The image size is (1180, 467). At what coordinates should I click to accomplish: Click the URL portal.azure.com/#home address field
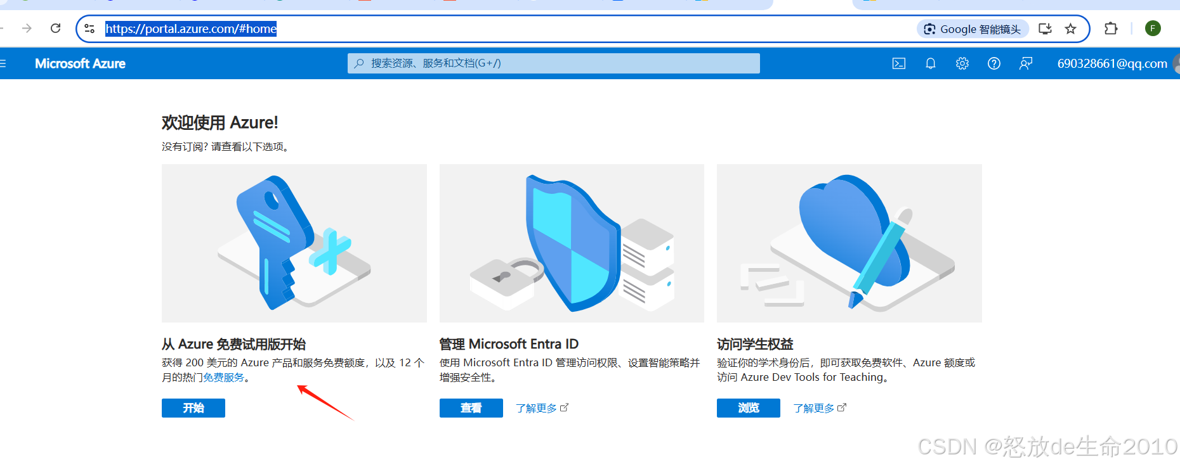(191, 29)
